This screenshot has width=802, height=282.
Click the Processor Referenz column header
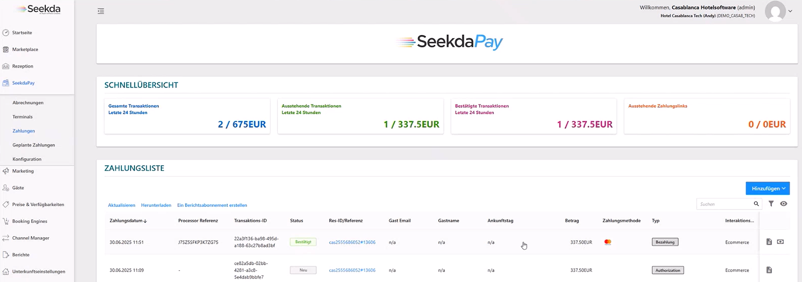tap(198, 220)
